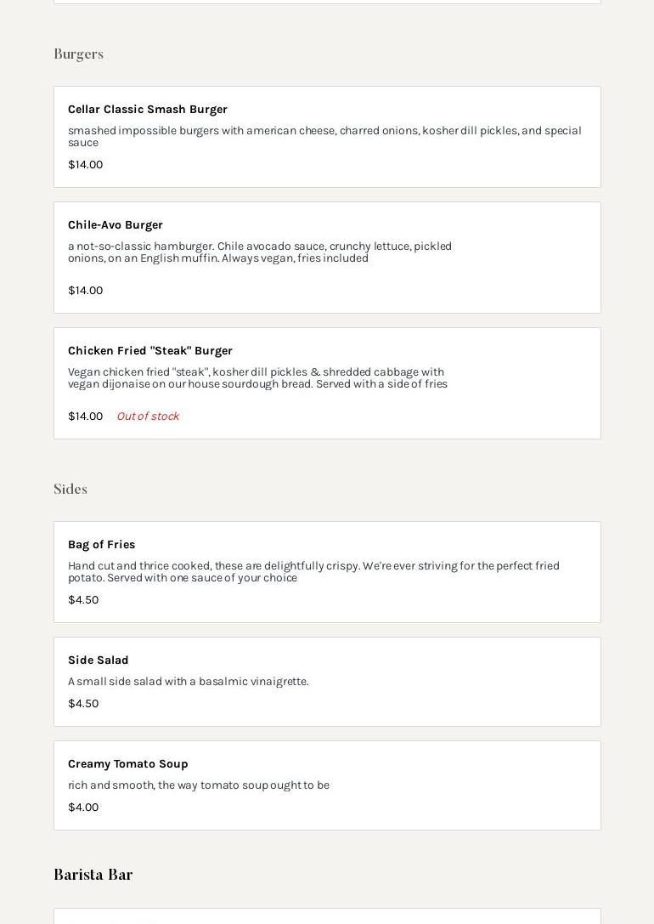Click the $14.00 price under Chile-Avo Burger
Screen dimensions: 654x924
85,291
